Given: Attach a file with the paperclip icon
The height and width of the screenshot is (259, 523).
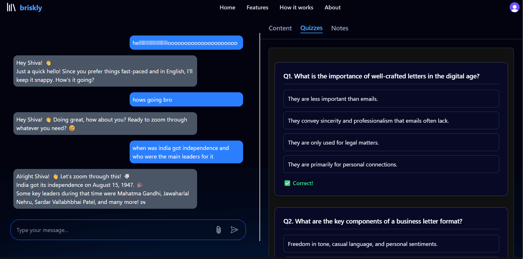Looking at the screenshot, I should point(219,230).
